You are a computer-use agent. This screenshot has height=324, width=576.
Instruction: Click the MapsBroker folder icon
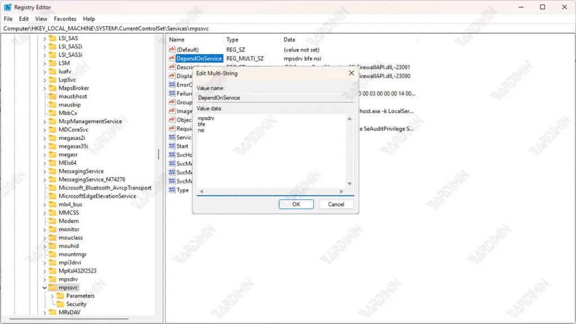pos(52,88)
